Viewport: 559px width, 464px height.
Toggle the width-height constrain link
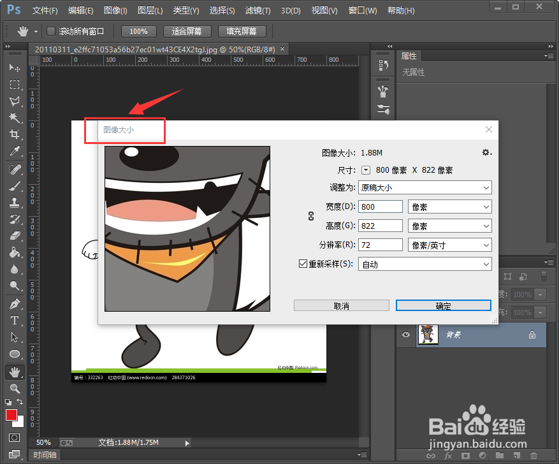click(311, 216)
